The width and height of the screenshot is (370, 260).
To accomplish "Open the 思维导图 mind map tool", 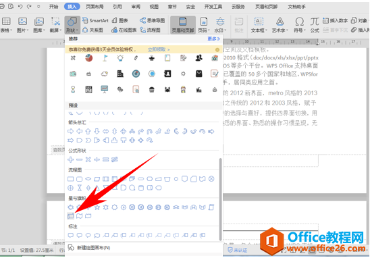I will click(152, 20).
